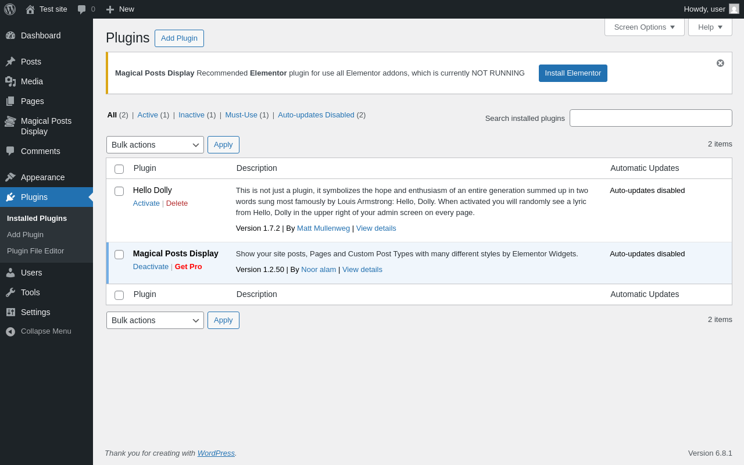Open the user avatar in admin bar
The width and height of the screenshot is (744, 465).
tap(734, 9)
